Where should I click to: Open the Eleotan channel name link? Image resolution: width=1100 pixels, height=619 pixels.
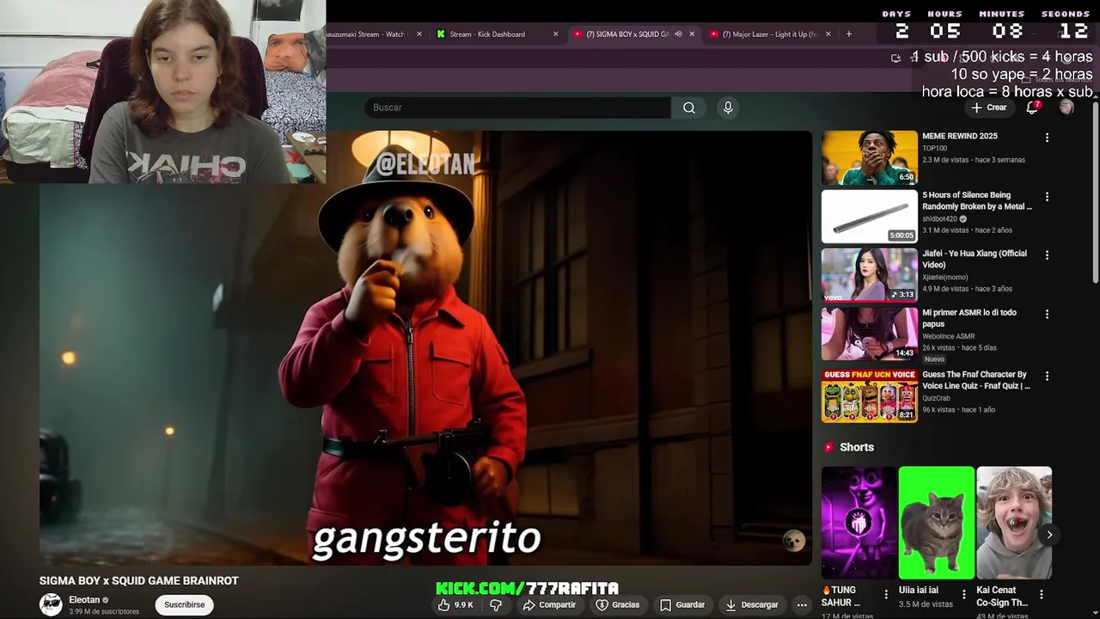84,600
